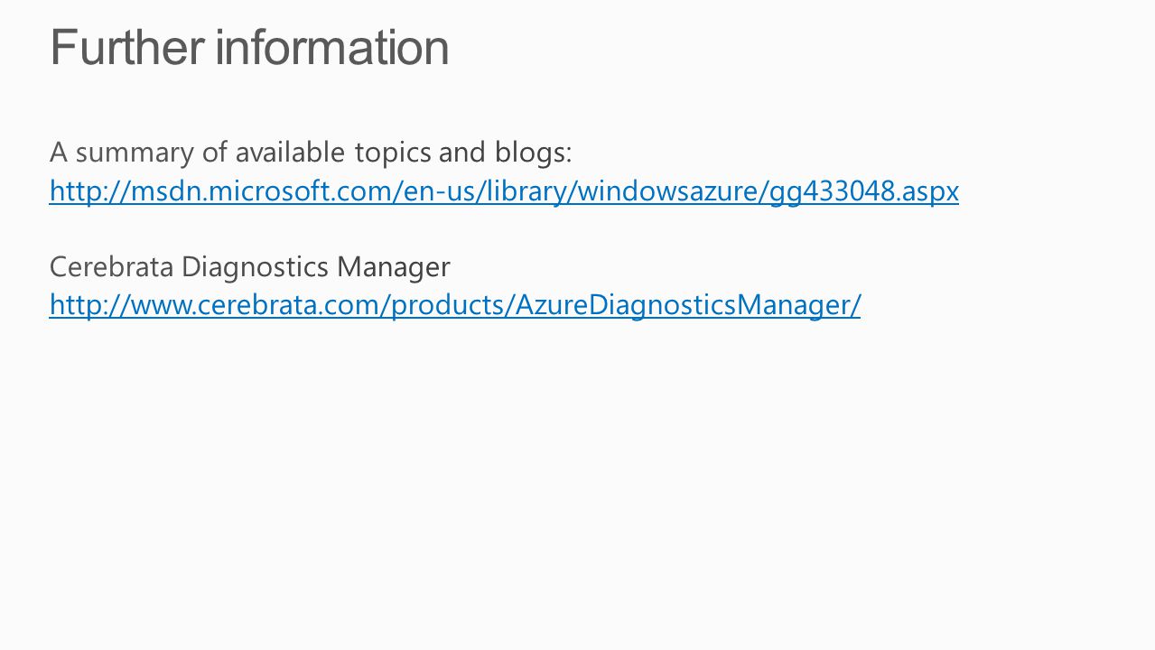Viewport: 1155px width, 650px height.
Task: Click the 'products' segment of Cerebrata link
Action: pyautogui.click(x=449, y=306)
